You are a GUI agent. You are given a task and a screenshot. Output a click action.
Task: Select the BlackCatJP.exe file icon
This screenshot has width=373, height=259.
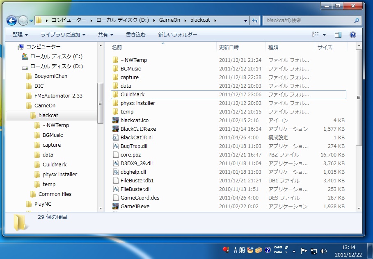116,129
